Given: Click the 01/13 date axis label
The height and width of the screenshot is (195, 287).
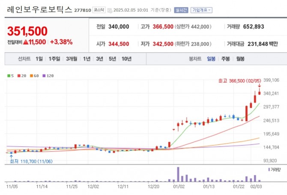Looking at the screenshot, I should click(209, 186).
